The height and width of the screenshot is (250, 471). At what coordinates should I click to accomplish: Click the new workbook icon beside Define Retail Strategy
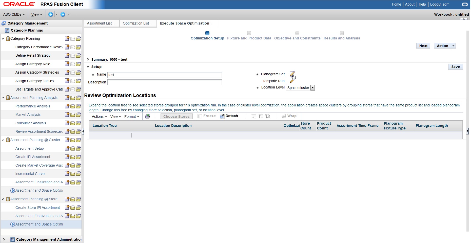tap(67, 55)
